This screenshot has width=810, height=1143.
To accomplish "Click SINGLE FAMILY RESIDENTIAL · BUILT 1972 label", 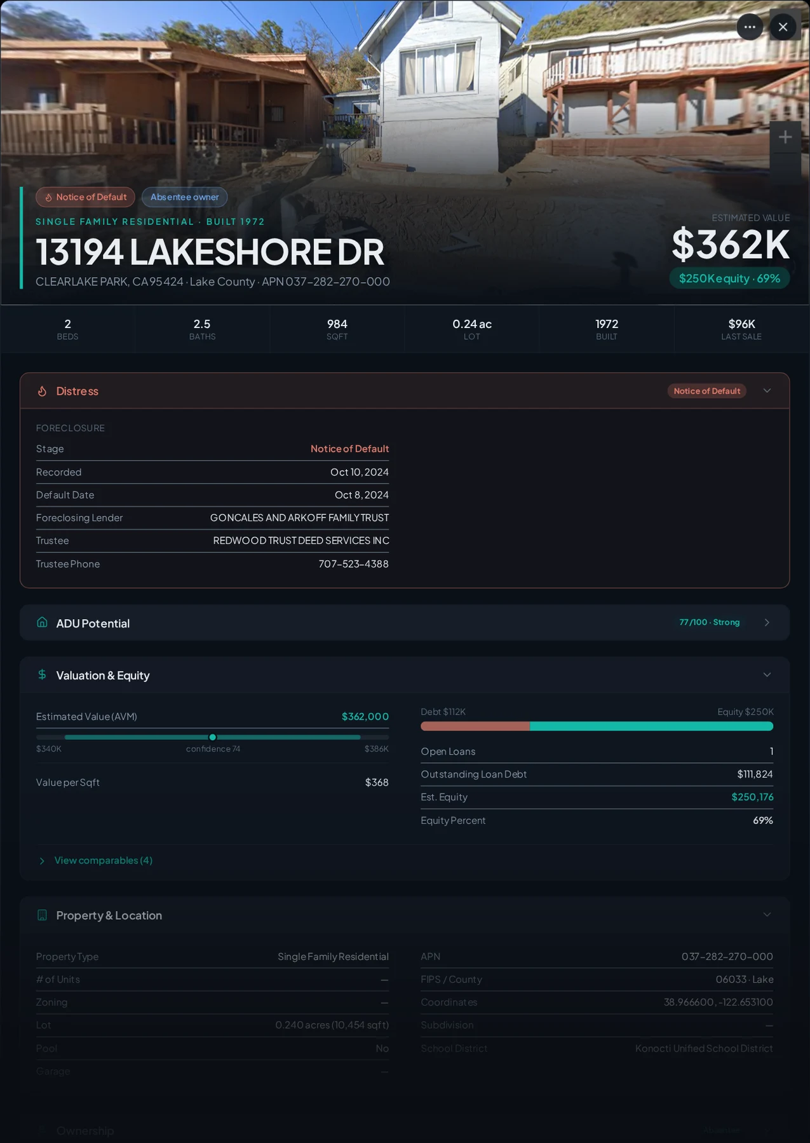I will (x=150, y=222).
